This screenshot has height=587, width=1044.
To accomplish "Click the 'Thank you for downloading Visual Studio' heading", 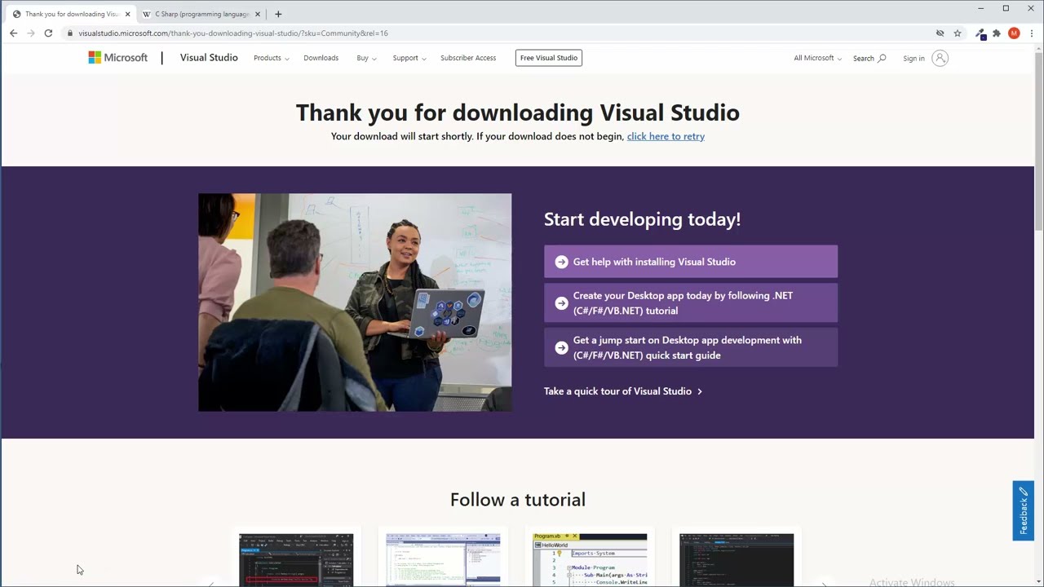I will coord(518,113).
